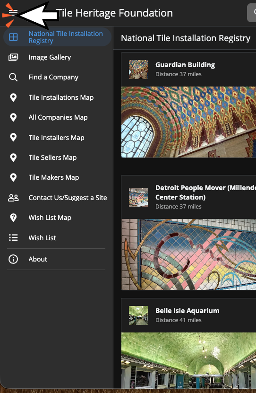Image resolution: width=256 pixels, height=393 pixels.
Task: Click the Tile Heritage Foundation title
Action: [114, 13]
